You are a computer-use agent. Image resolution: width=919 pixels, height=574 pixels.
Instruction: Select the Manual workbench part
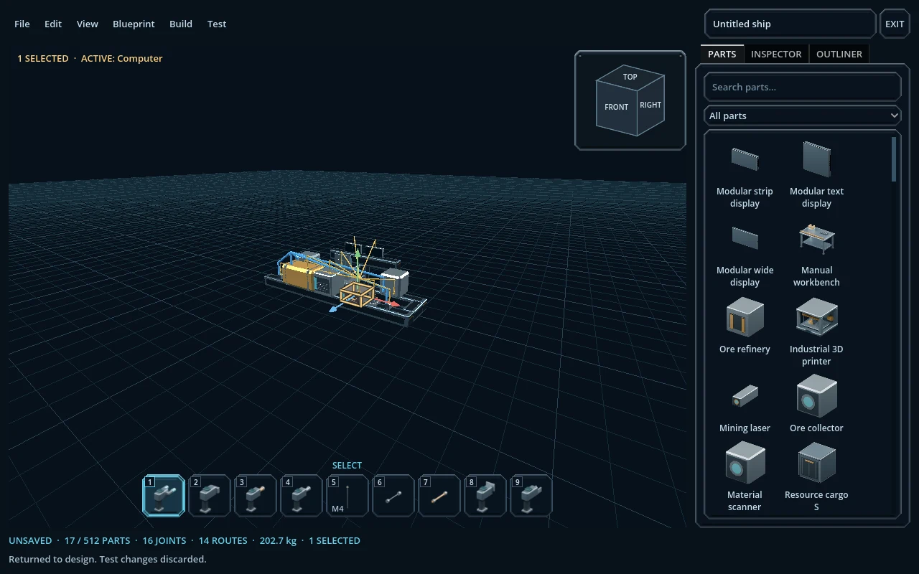coord(816,254)
